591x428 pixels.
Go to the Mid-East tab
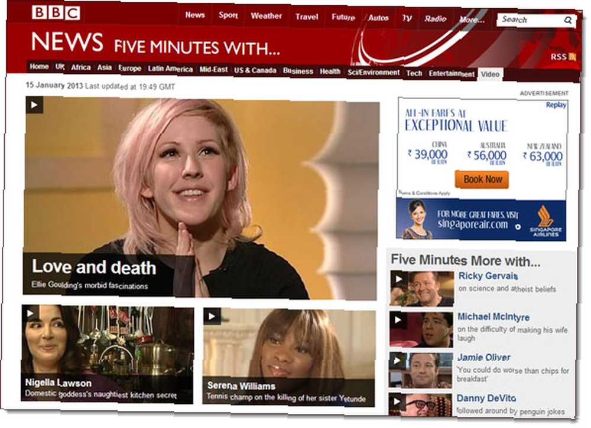coord(213,70)
